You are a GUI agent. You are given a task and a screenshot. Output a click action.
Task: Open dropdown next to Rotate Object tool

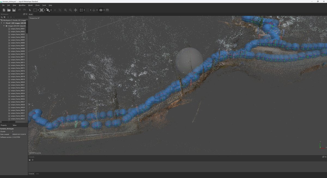coord(51,10)
